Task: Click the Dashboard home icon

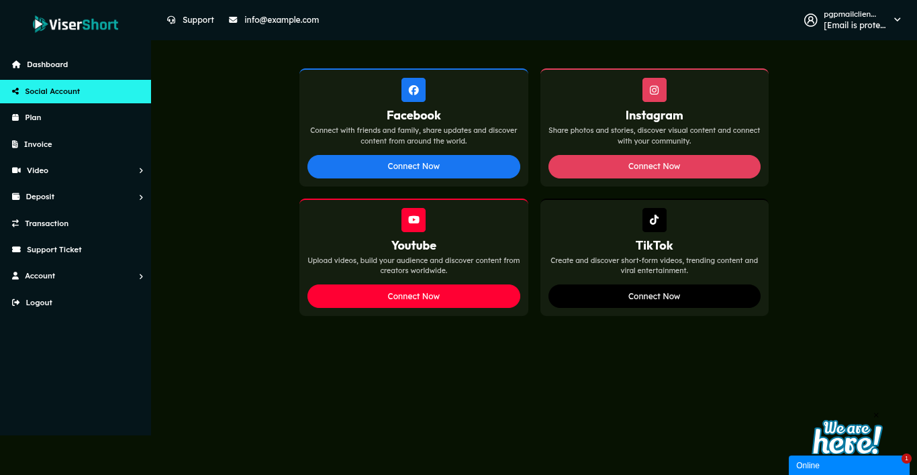Action: [x=16, y=64]
